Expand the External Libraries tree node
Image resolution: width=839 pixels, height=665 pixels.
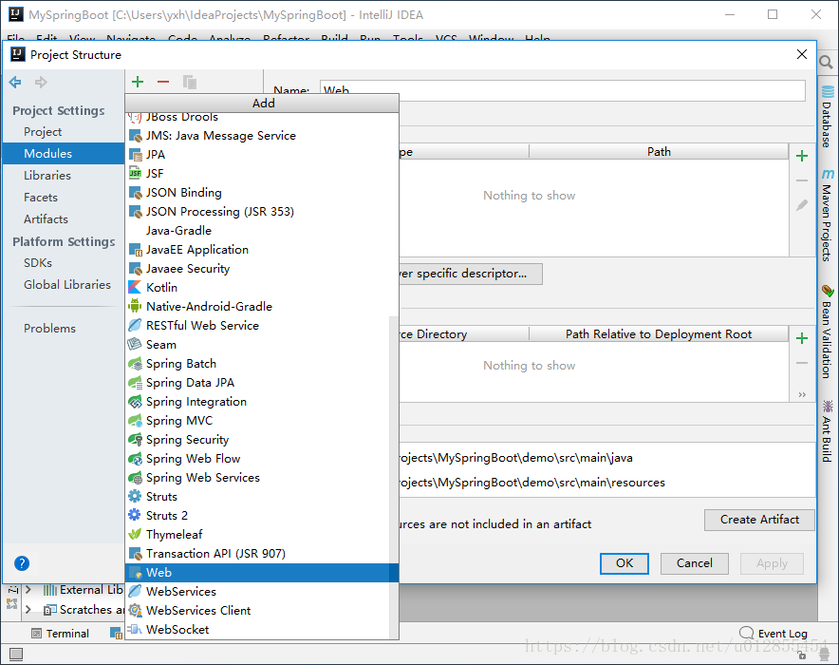tap(28, 590)
